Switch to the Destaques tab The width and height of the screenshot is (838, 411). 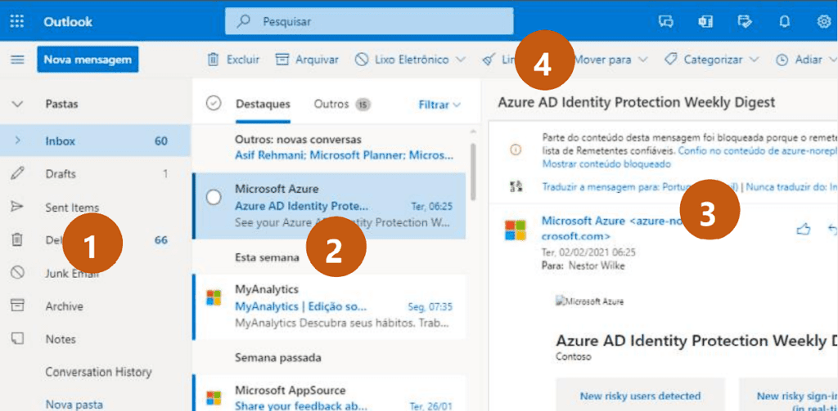tap(263, 104)
